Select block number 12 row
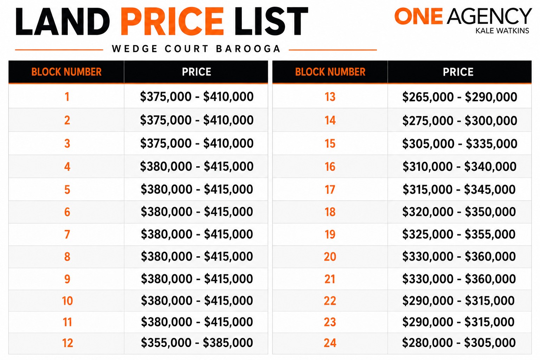This screenshot has width=540, height=360. 138,343
